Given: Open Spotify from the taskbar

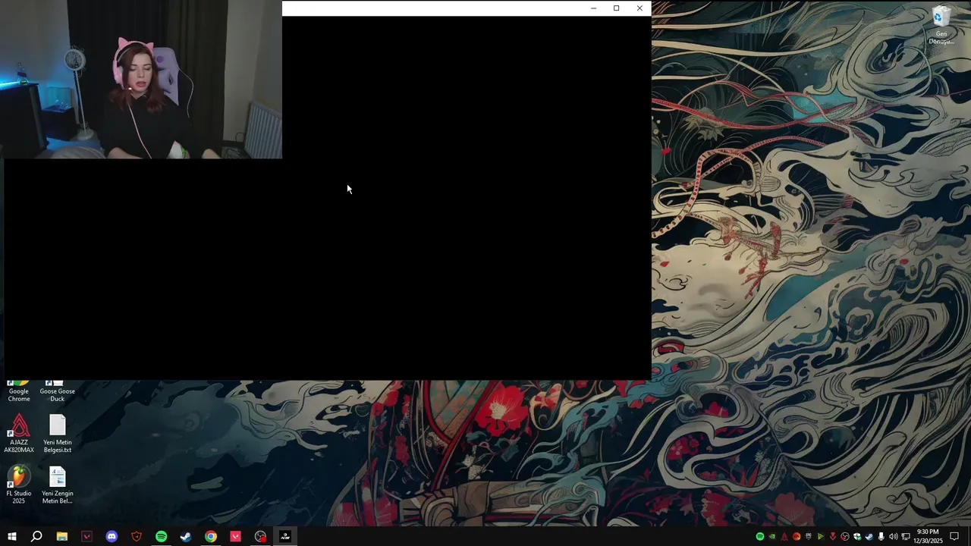Looking at the screenshot, I should (x=161, y=536).
